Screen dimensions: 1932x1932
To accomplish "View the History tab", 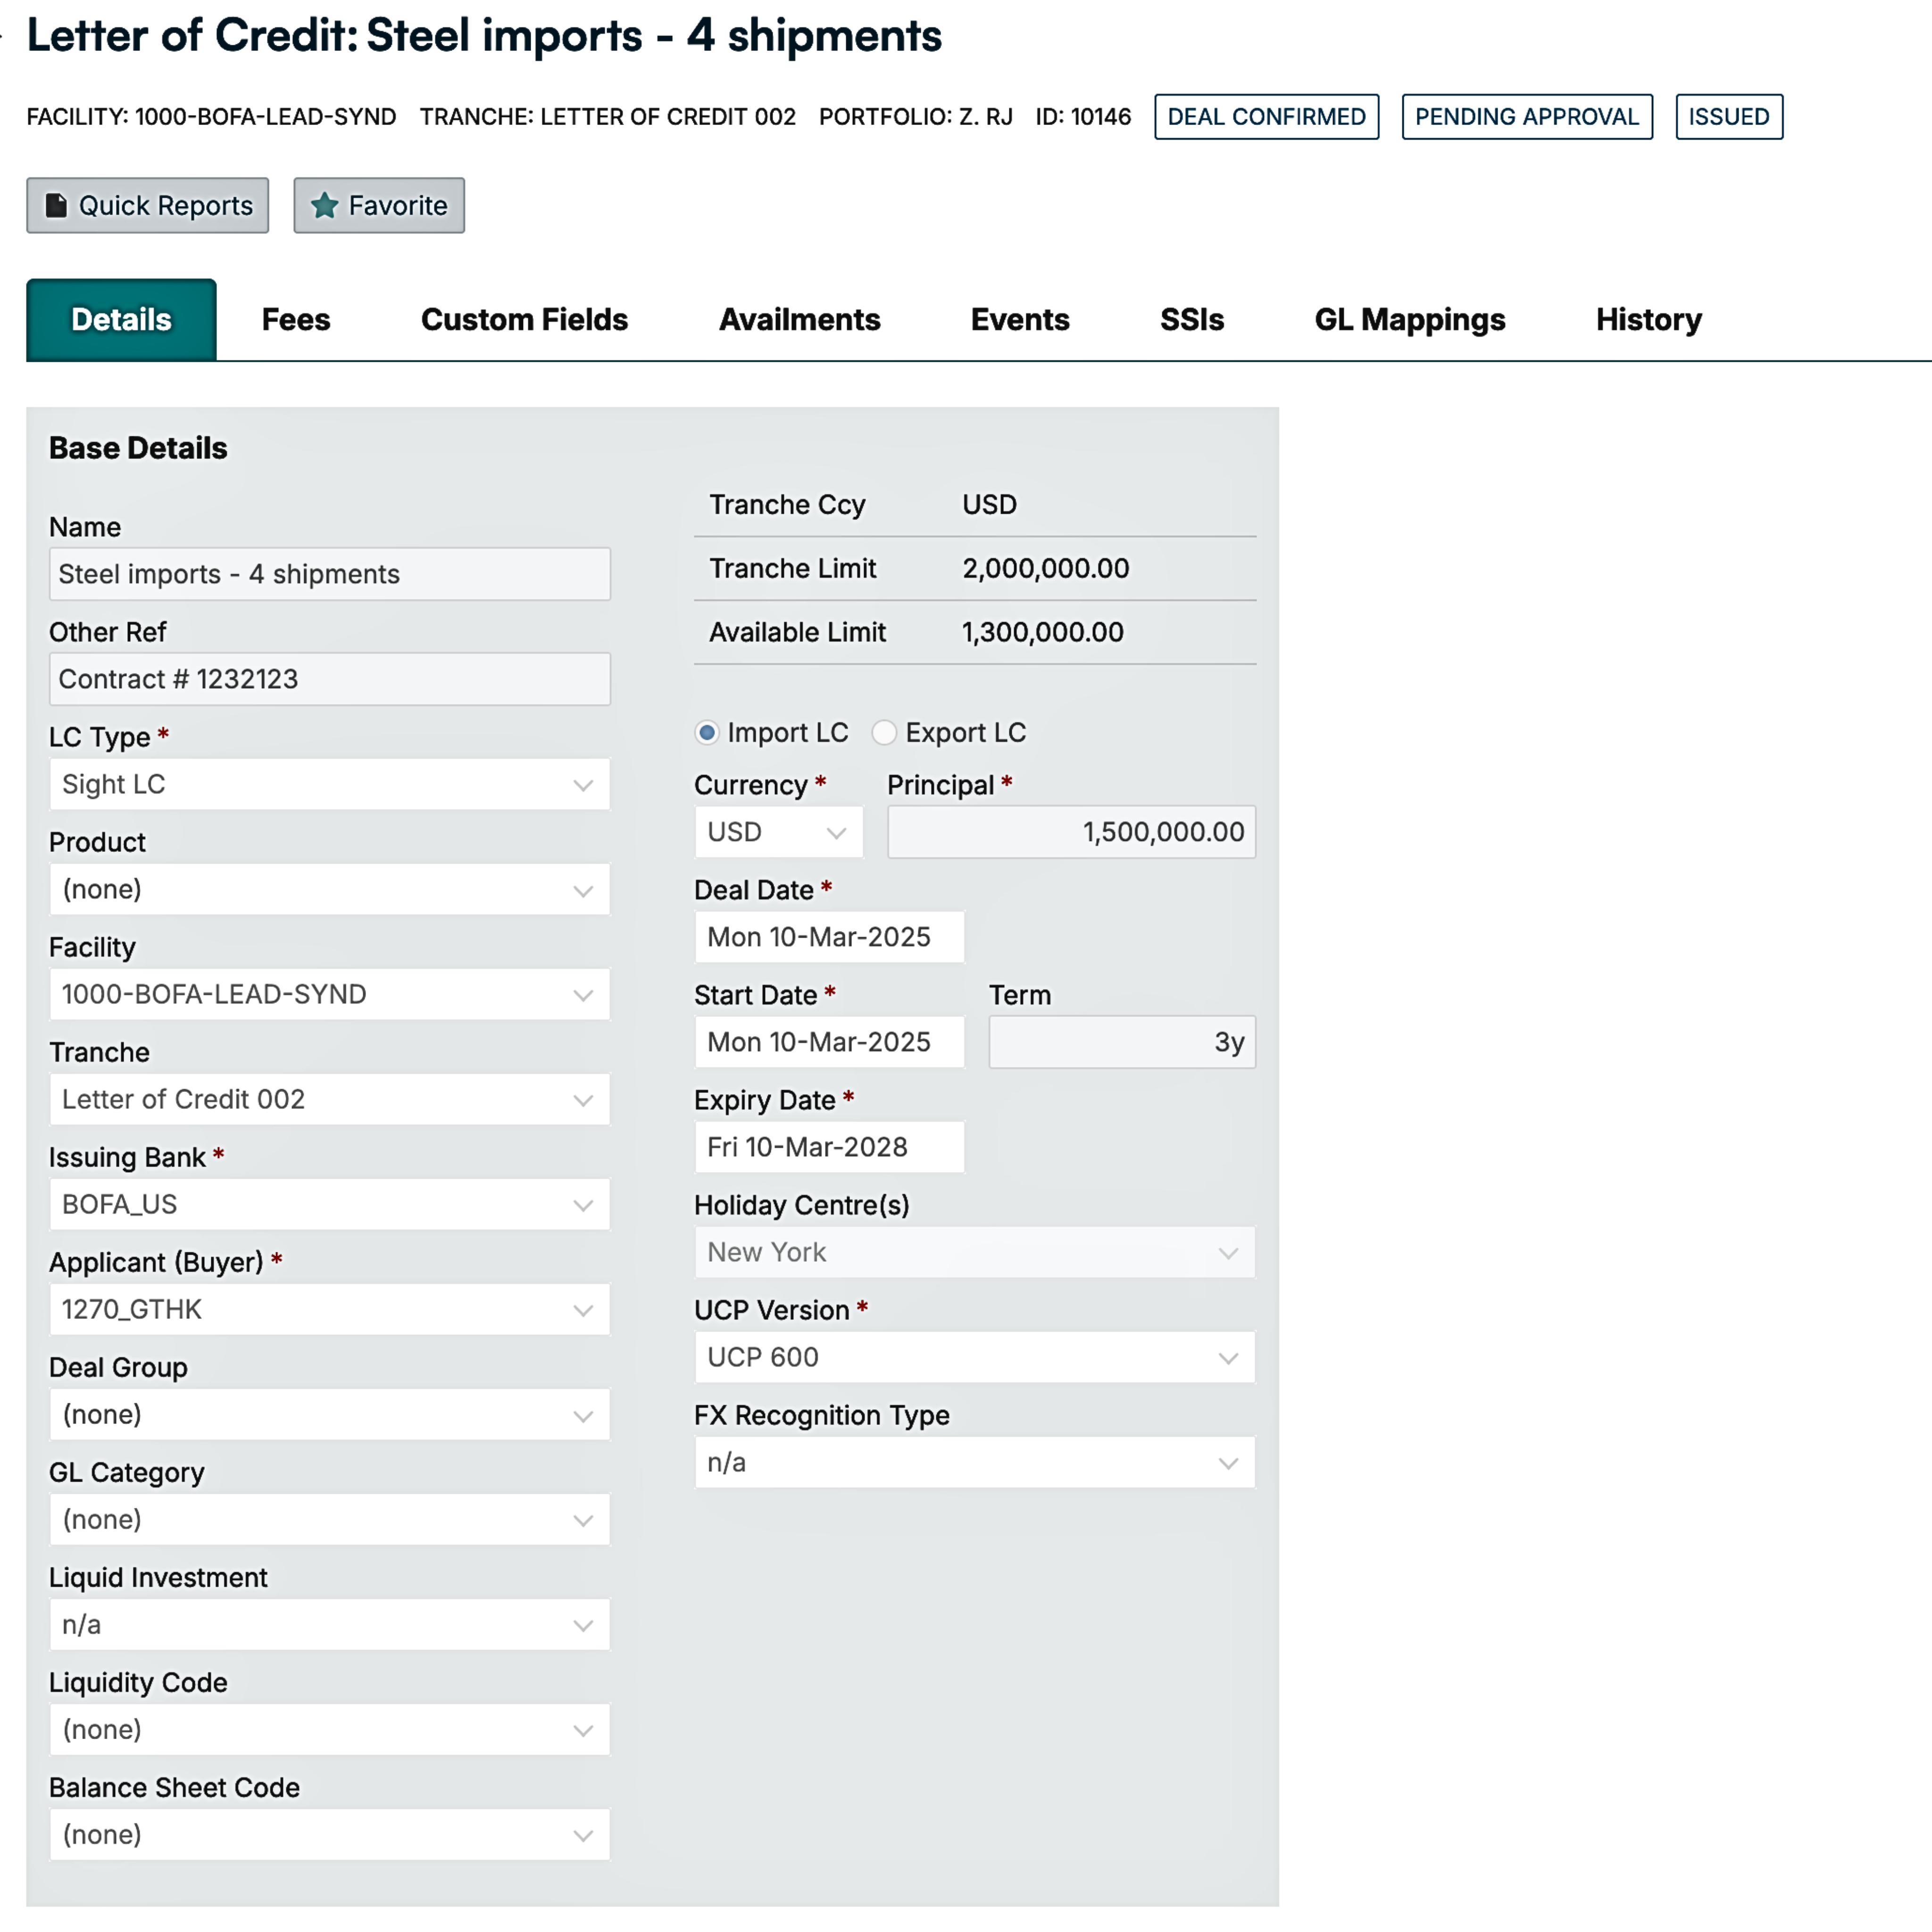I will coord(1648,320).
